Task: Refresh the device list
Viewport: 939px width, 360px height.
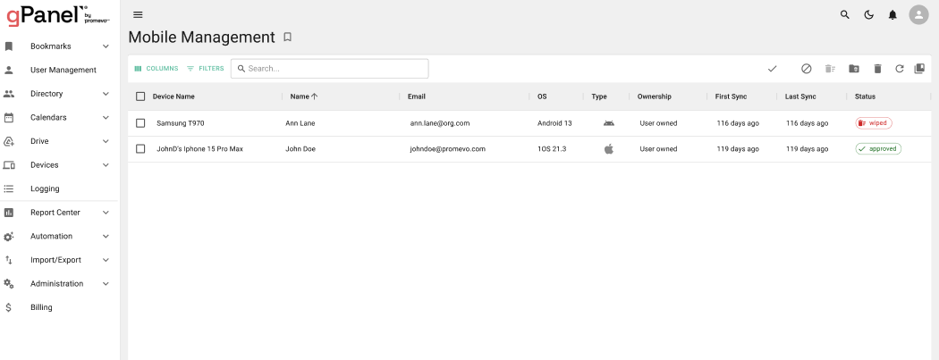Action: pyautogui.click(x=900, y=69)
